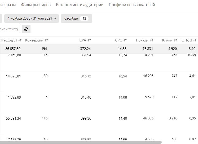Open the date range 1 ноября 2020 - 31 мая 2021 dropdown
Image resolution: width=198 pixels, height=144 pixels.
(x=32, y=18)
